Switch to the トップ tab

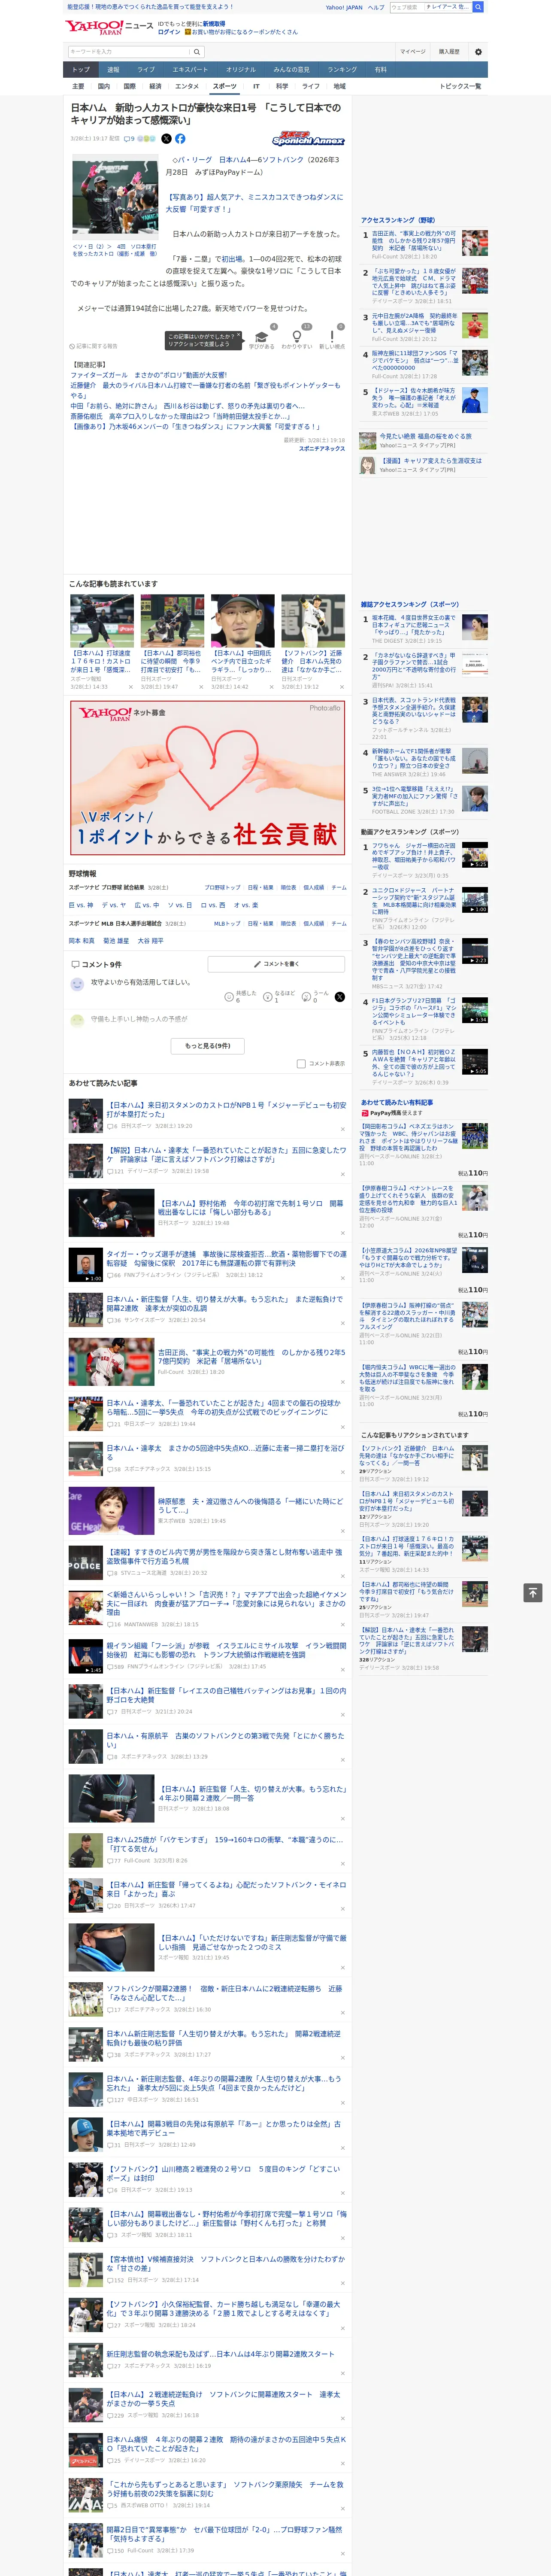tap(81, 70)
